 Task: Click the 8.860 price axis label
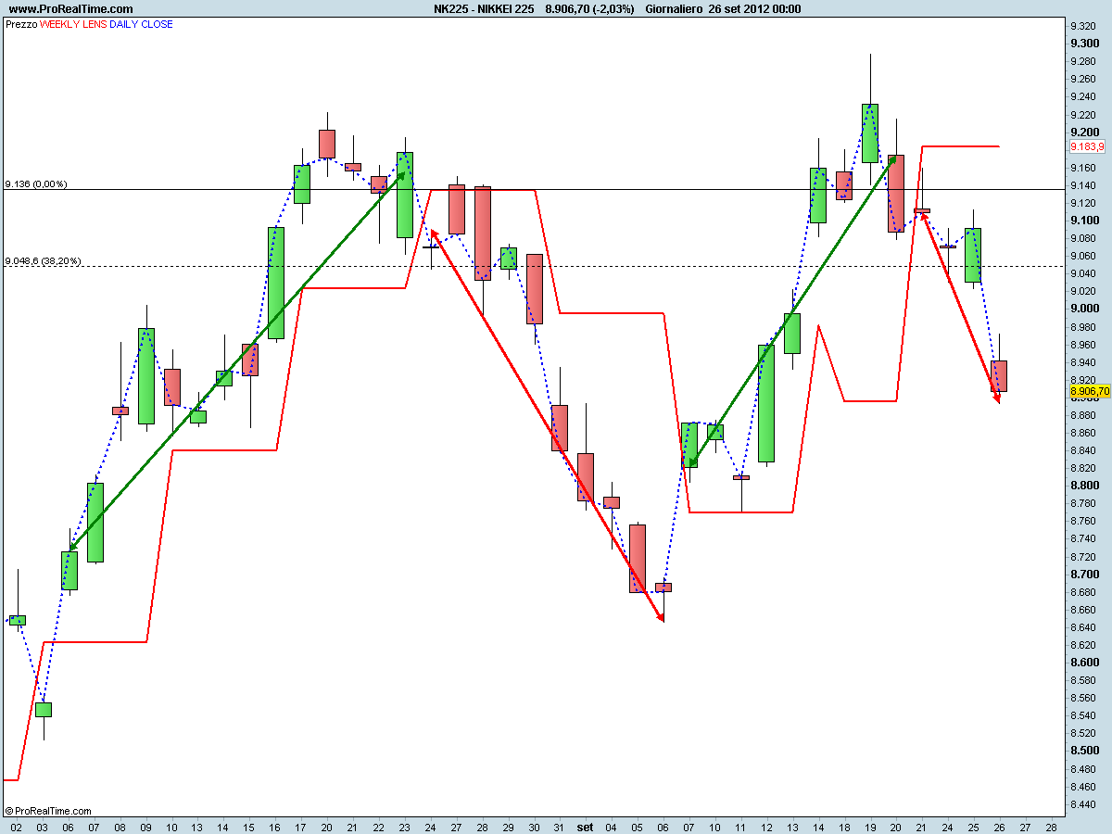(x=1083, y=433)
